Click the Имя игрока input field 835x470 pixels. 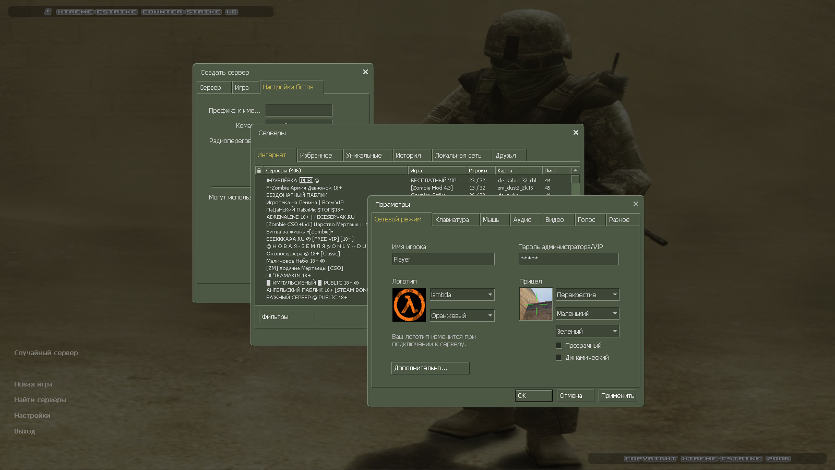pos(443,260)
